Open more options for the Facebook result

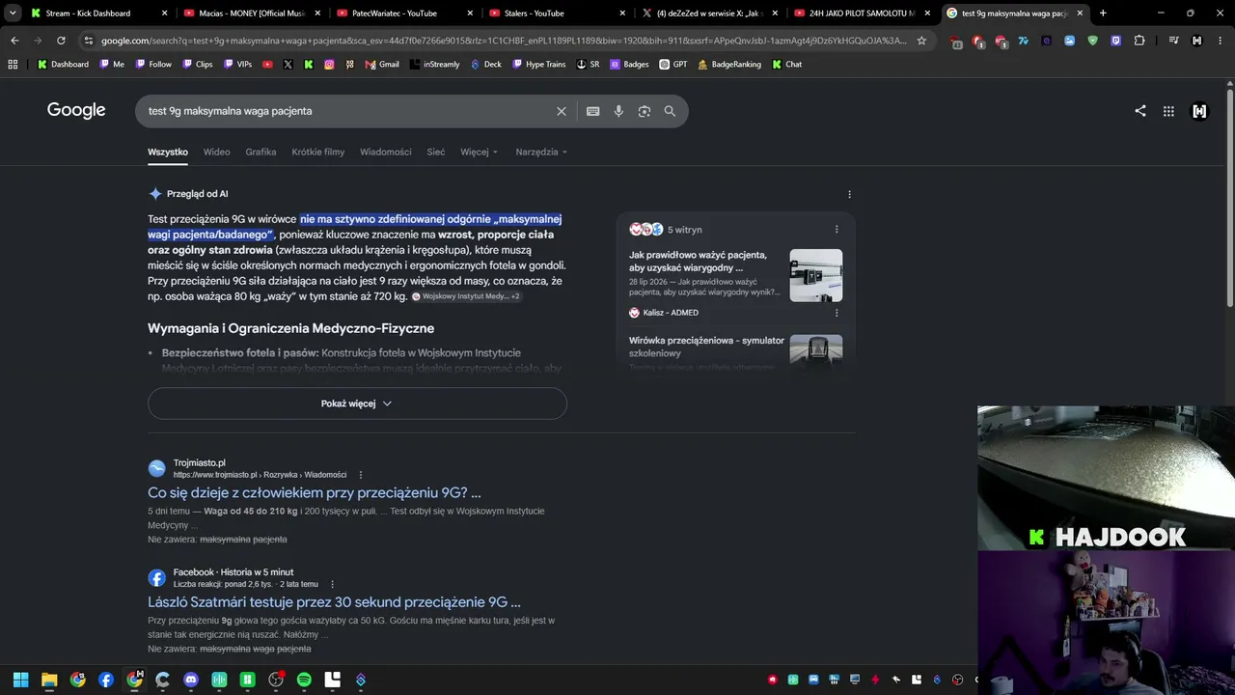click(x=332, y=584)
